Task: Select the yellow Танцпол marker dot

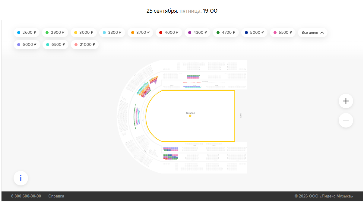Action: click(x=190, y=116)
